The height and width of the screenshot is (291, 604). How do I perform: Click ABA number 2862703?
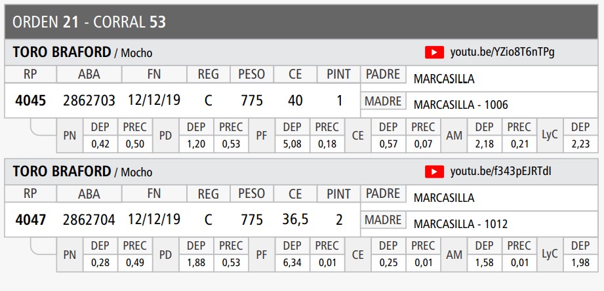tap(89, 101)
